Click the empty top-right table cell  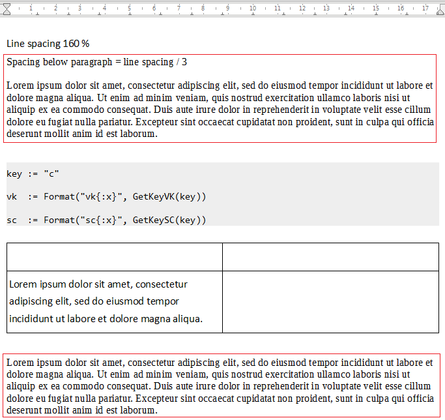pyautogui.click(x=330, y=257)
